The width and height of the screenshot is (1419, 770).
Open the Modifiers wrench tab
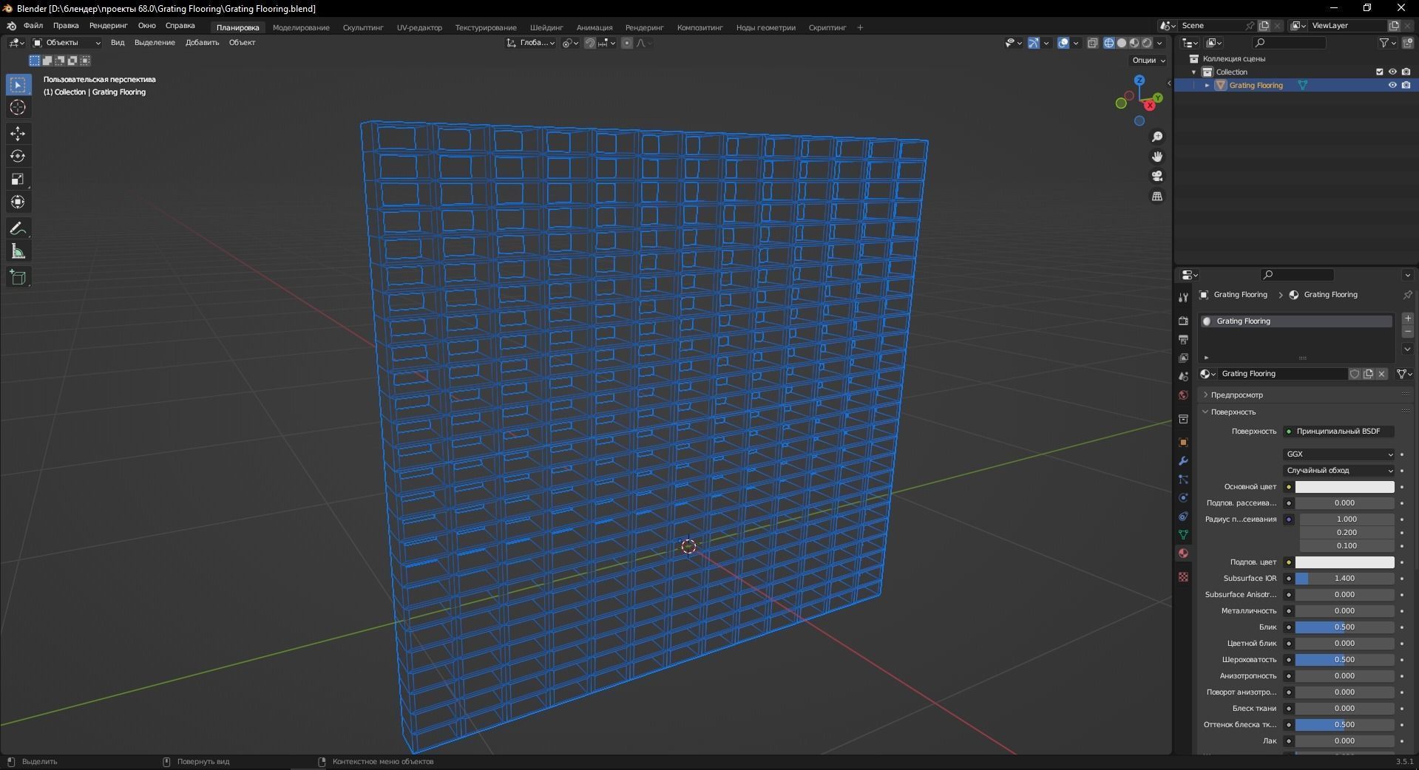click(1183, 461)
